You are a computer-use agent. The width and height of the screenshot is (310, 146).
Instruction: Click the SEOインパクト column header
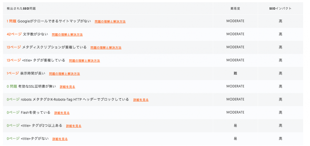tap(280, 8)
